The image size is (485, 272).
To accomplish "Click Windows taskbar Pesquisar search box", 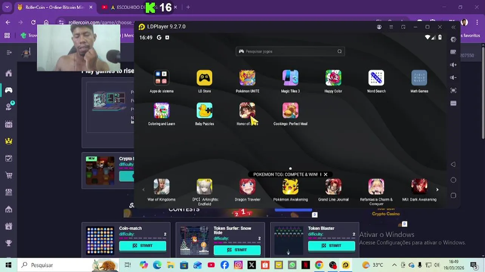I will (68, 265).
